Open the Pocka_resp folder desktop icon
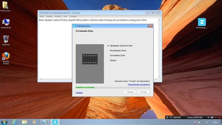Viewport: 222px width, 125px height. pos(6,6)
